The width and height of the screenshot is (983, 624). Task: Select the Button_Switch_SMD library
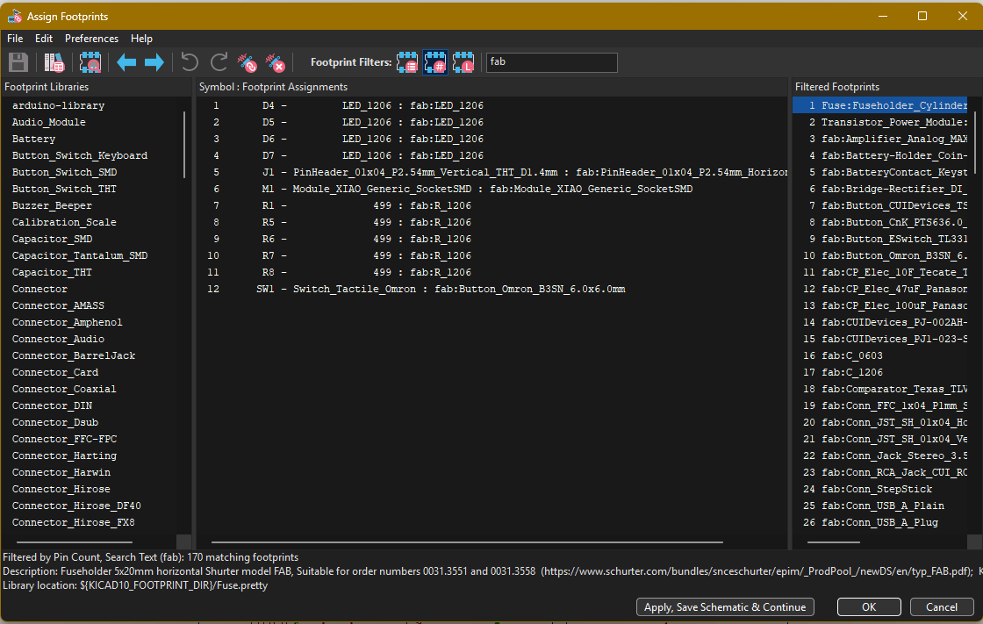(x=65, y=172)
